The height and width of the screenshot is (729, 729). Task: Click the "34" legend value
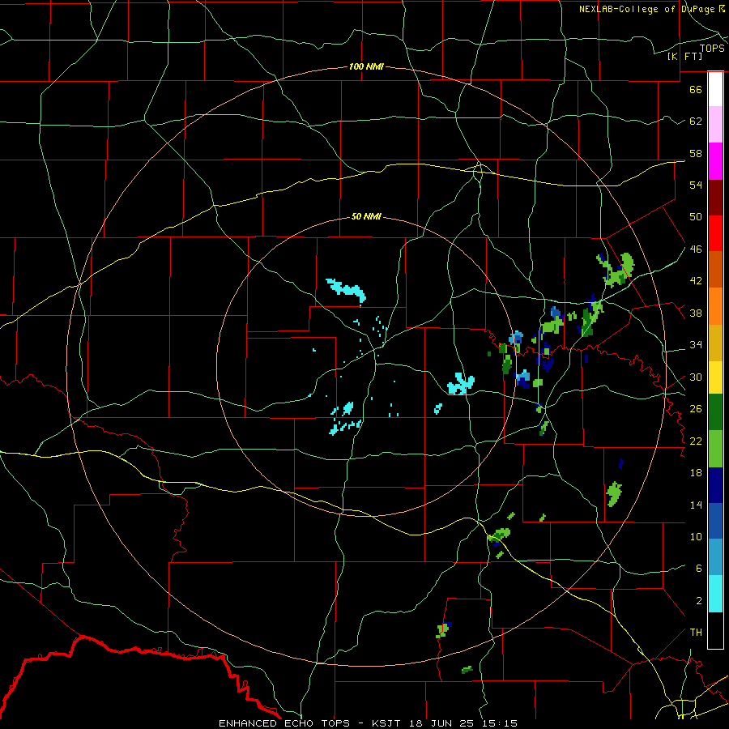(x=696, y=345)
